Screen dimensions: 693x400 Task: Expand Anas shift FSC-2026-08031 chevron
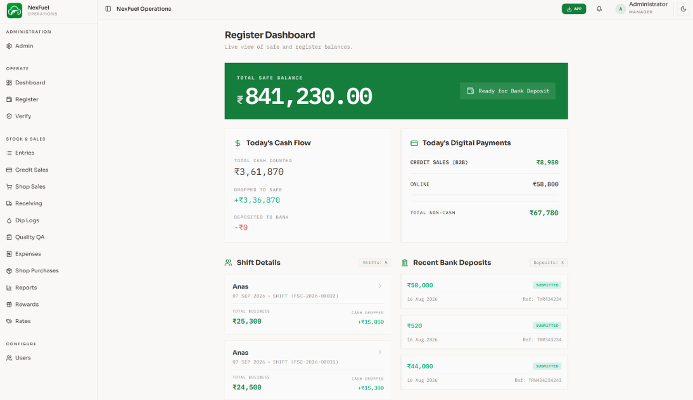tap(380, 352)
